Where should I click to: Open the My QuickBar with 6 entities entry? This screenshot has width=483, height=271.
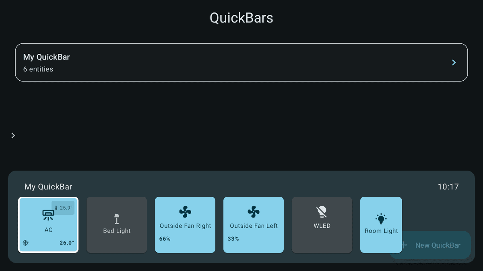click(x=242, y=62)
